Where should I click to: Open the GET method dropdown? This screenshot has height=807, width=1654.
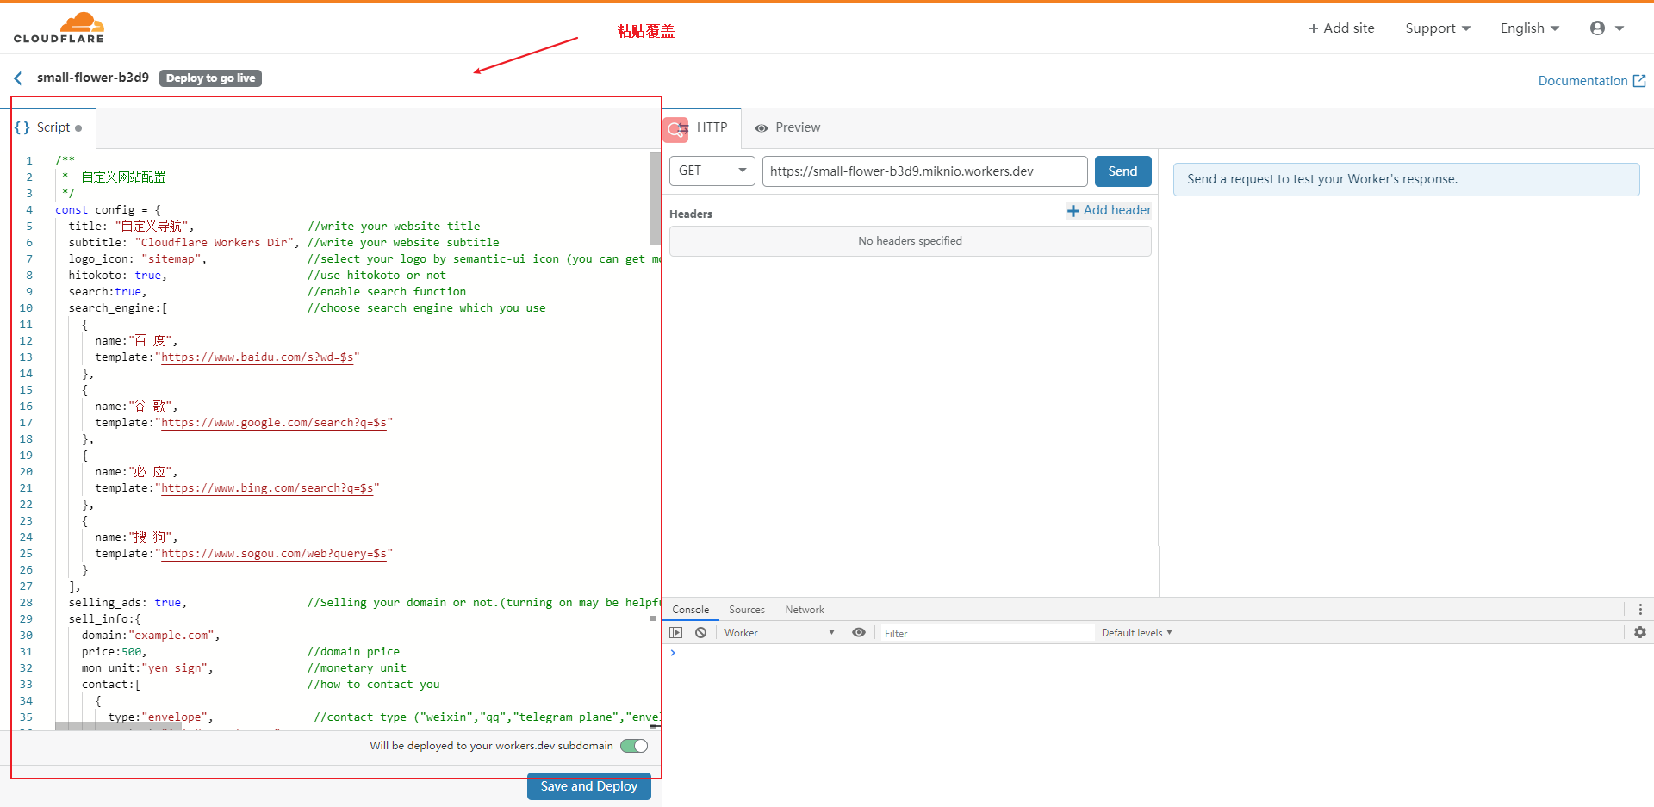point(712,171)
